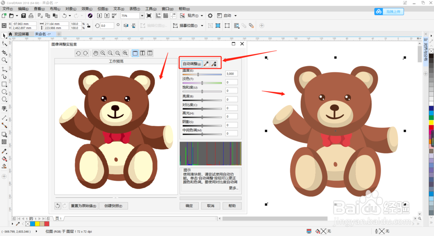The width and height of the screenshot is (434, 236).
Task: Open 更多 link in hint box
Action: click(x=233, y=188)
